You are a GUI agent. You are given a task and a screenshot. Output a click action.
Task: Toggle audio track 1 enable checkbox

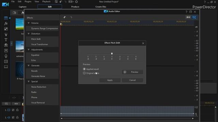[13, 117]
